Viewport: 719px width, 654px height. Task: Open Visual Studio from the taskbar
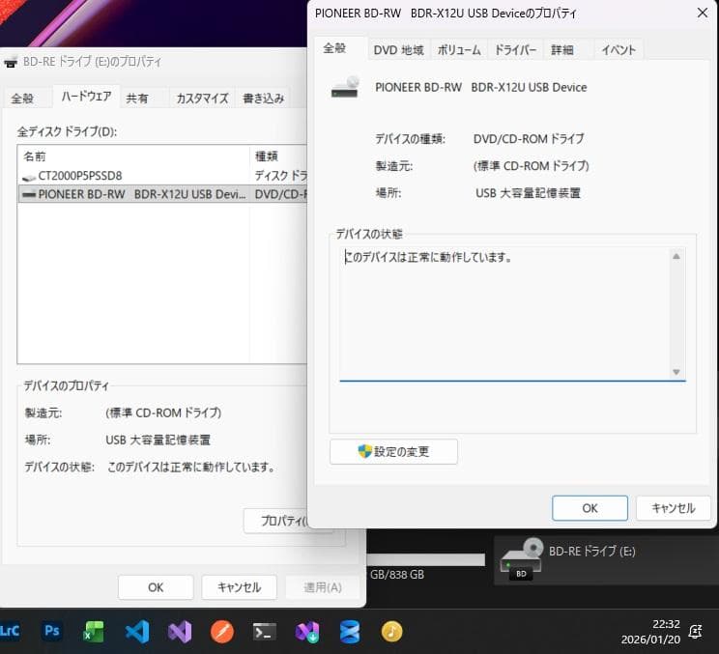point(180,632)
